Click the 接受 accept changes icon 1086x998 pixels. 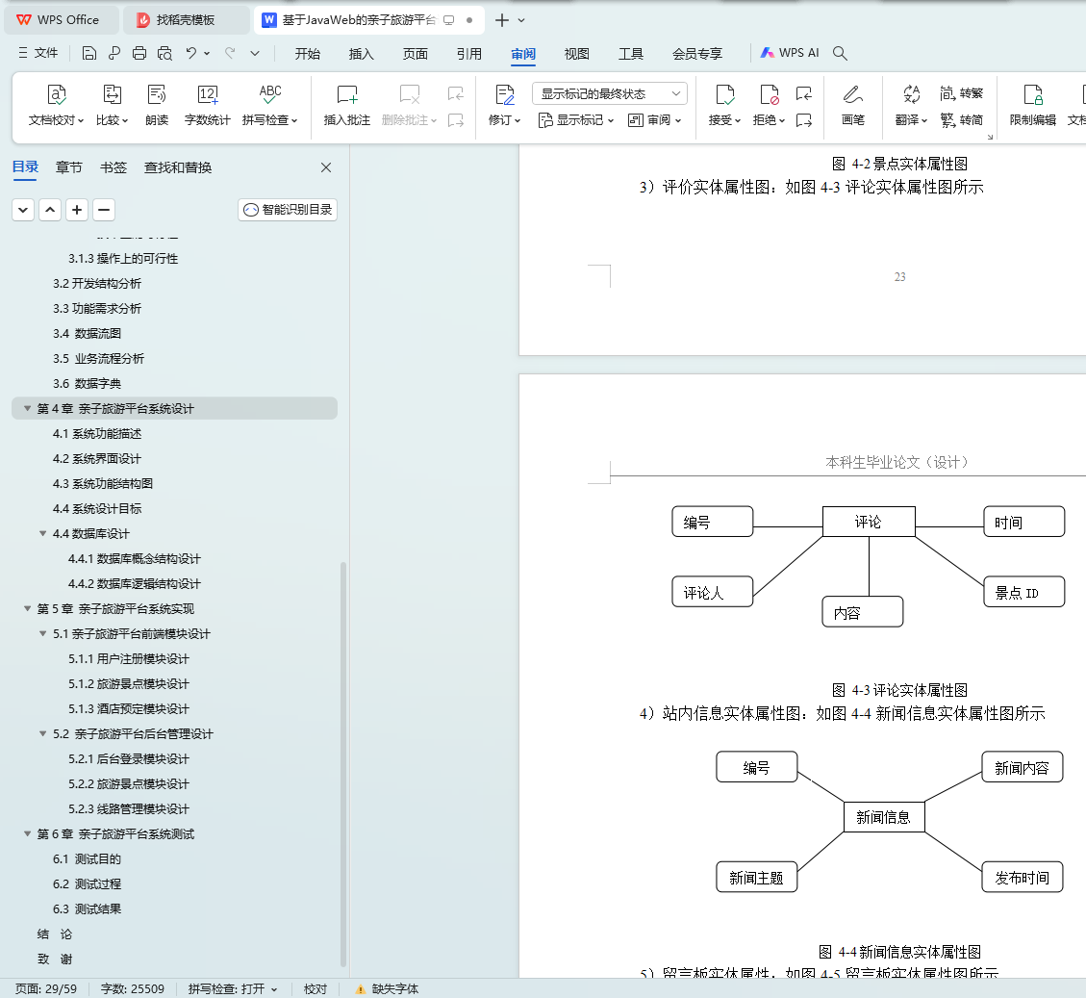(724, 94)
